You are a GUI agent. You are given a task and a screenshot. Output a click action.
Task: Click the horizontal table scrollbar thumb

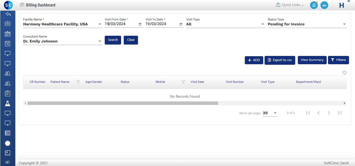tap(123, 103)
